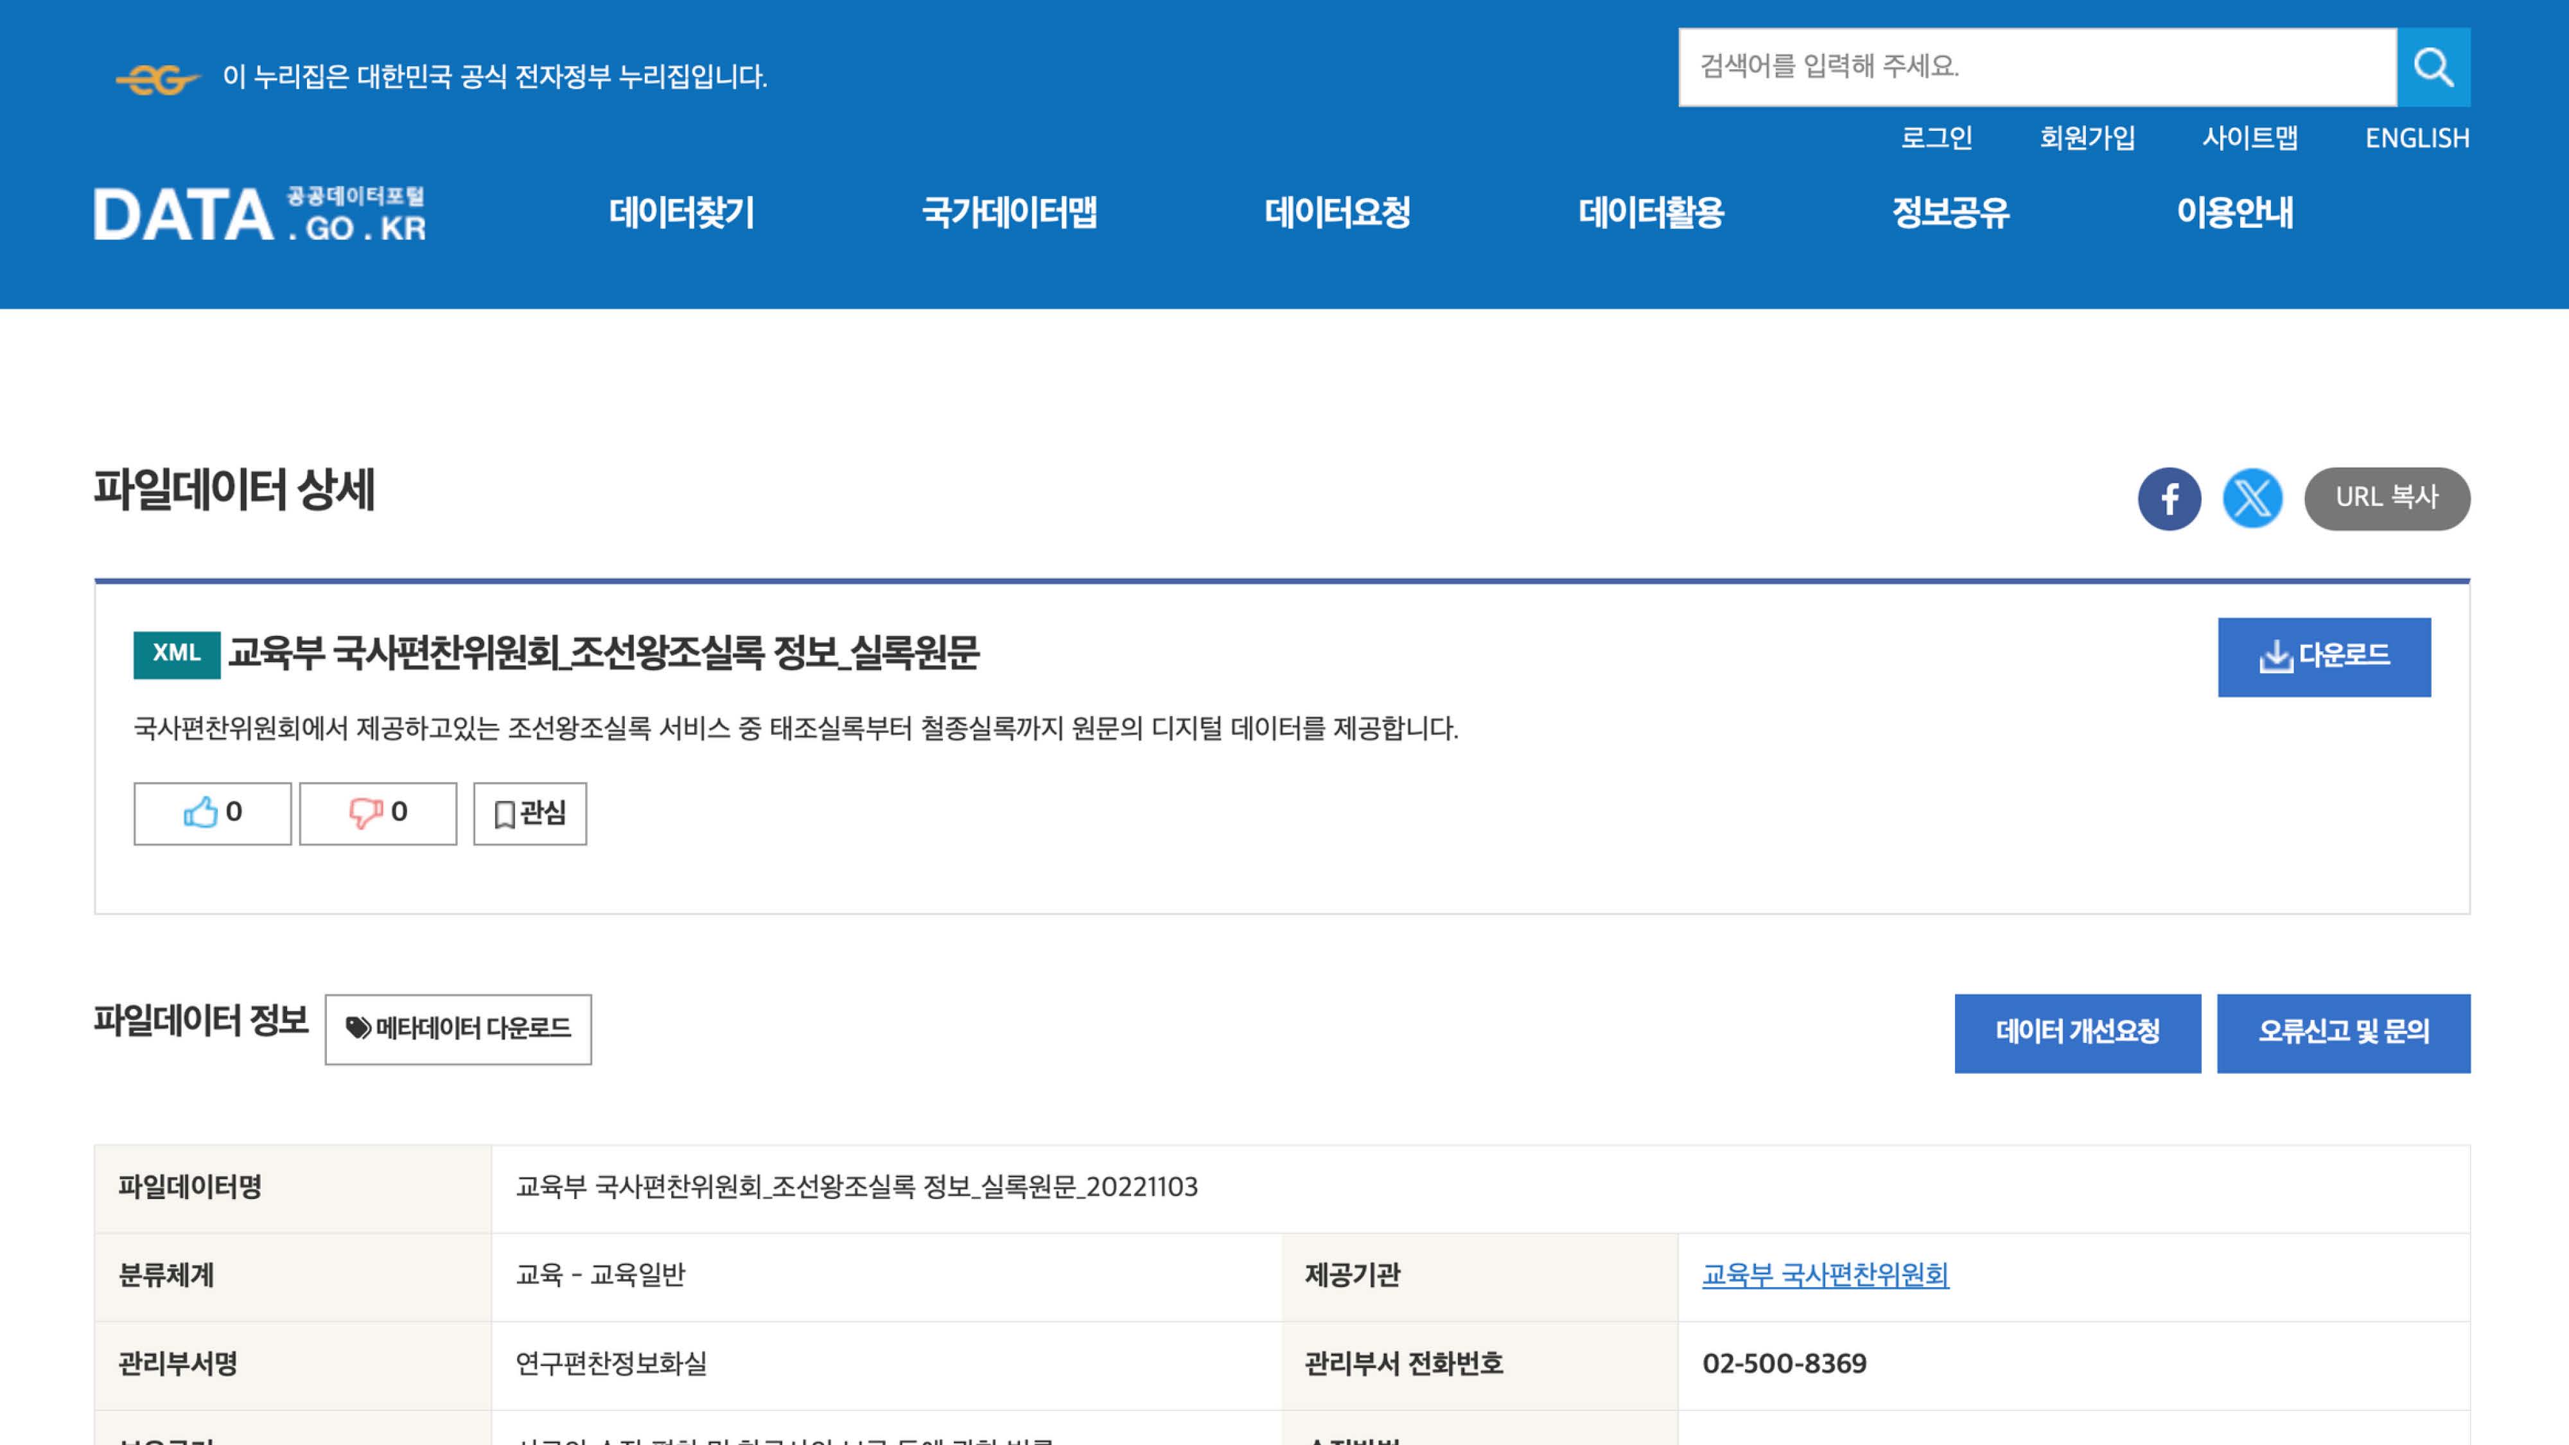2569x1445 pixels.
Task: Open 이용안내 menu
Action: pyautogui.click(x=2234, y=213)
